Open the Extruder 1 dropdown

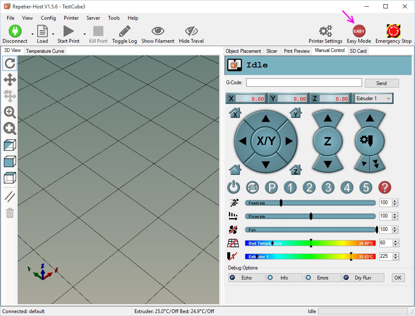(373, 98)
